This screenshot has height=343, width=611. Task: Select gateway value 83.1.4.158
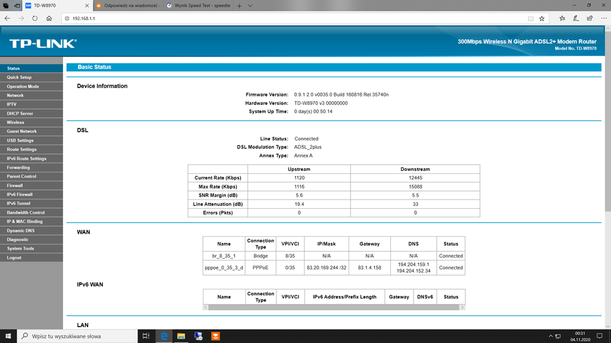point(369,267)
